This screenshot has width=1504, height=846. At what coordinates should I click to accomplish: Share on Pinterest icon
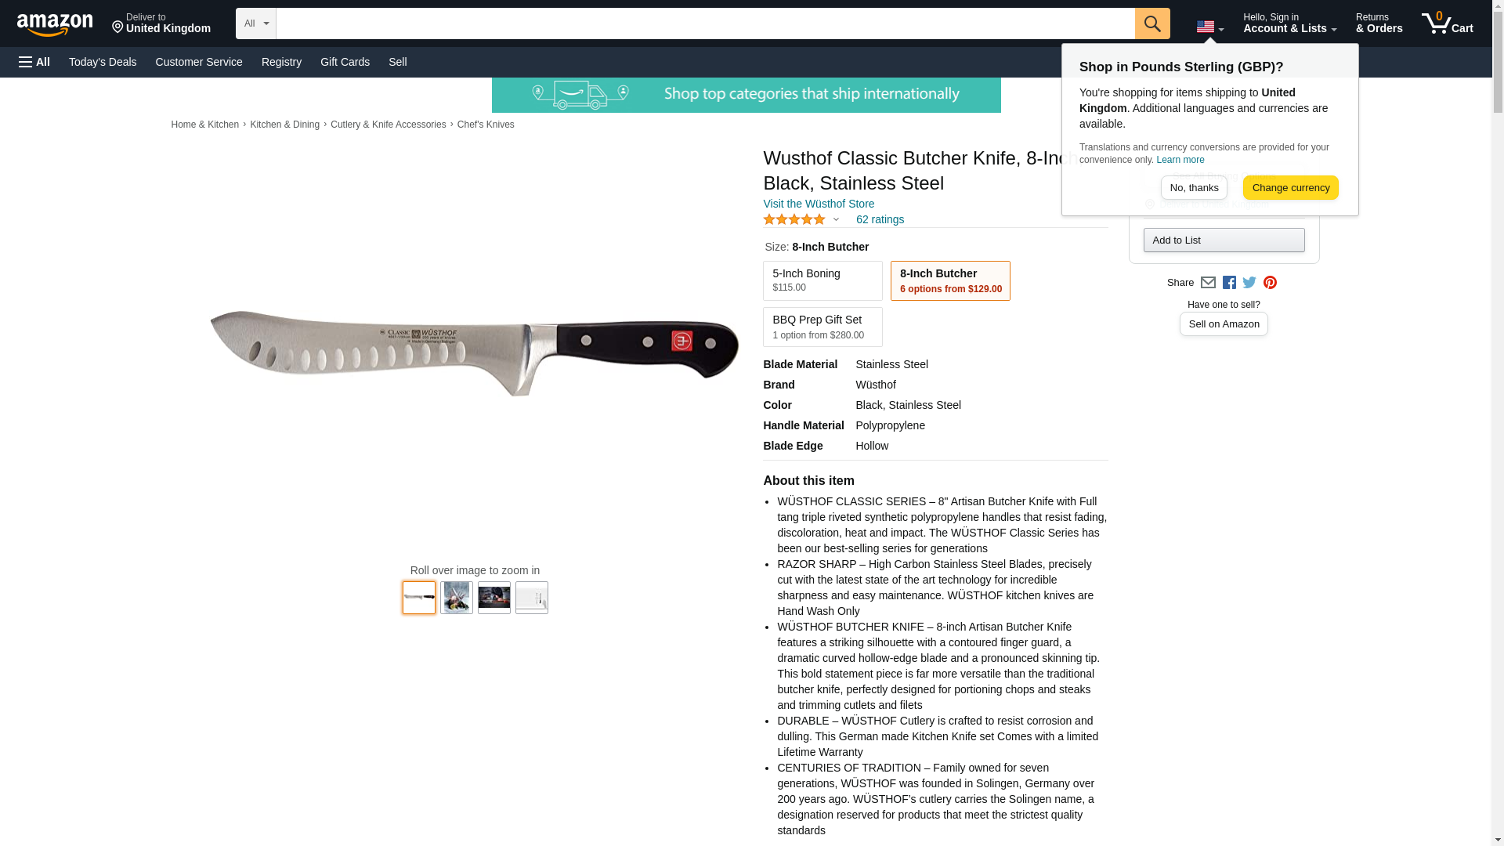(1270, 283)
